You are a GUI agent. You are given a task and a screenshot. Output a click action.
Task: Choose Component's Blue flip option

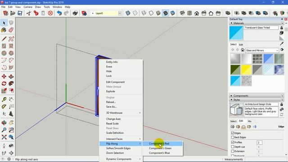(x=162, y=153)
